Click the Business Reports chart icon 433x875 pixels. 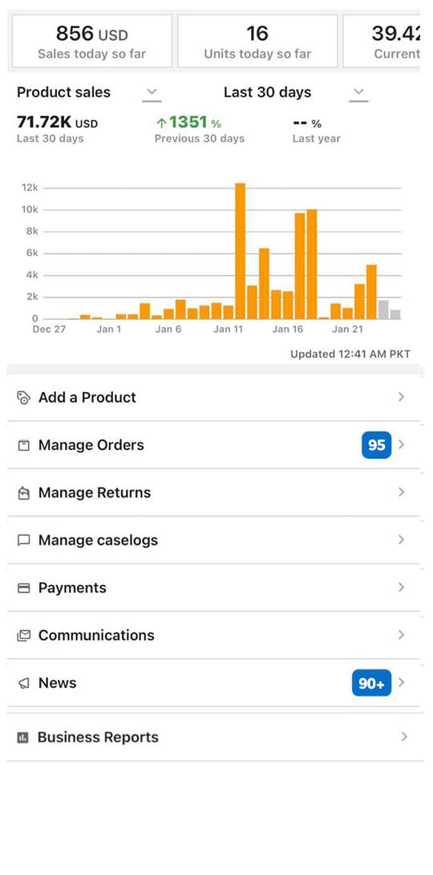click(x=22, y=738)
